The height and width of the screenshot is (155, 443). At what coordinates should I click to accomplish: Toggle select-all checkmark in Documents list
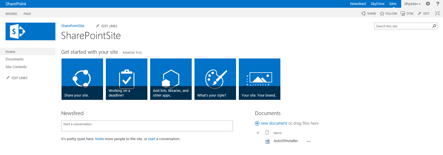click(258, 133)
